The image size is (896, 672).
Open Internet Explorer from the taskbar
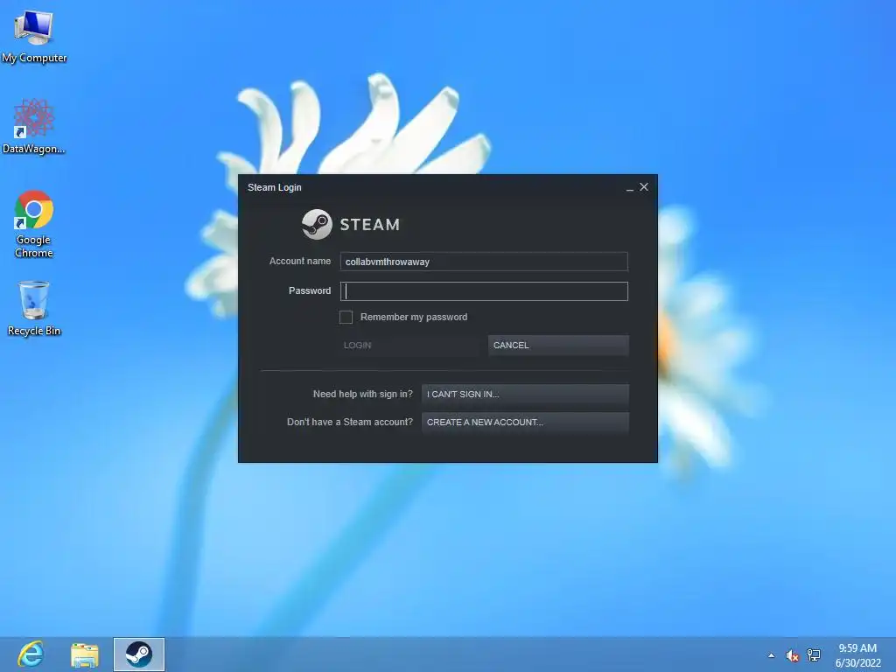coord(31,654)
